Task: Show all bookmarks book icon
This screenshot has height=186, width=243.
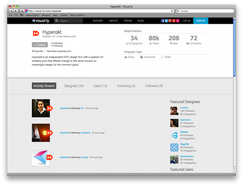Action: coord(16,15)
